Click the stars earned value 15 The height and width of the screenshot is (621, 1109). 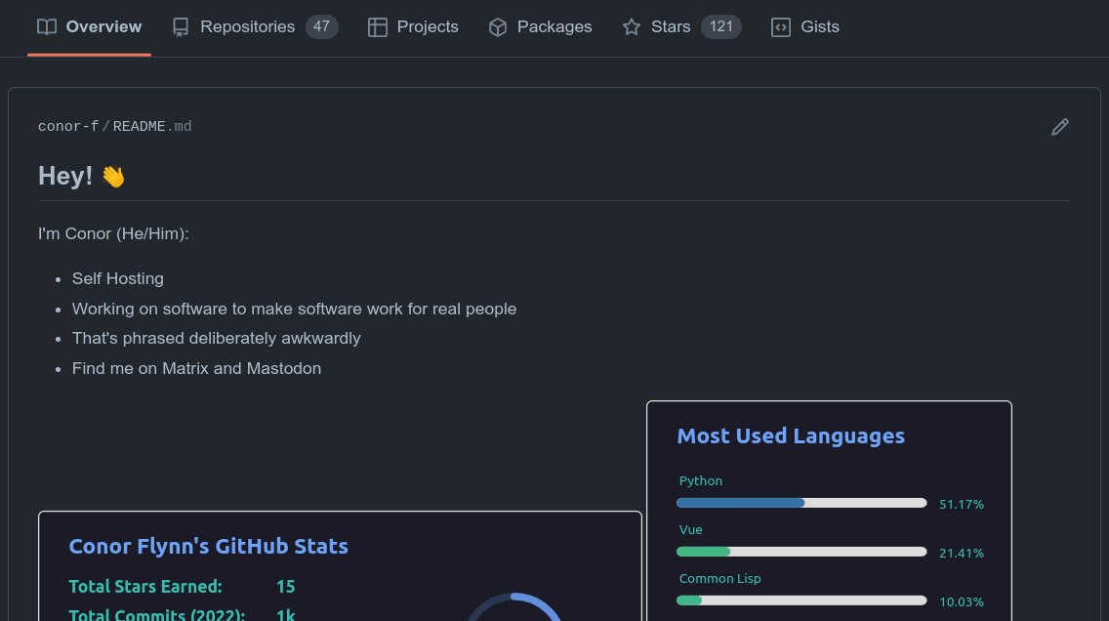point(286,587)
